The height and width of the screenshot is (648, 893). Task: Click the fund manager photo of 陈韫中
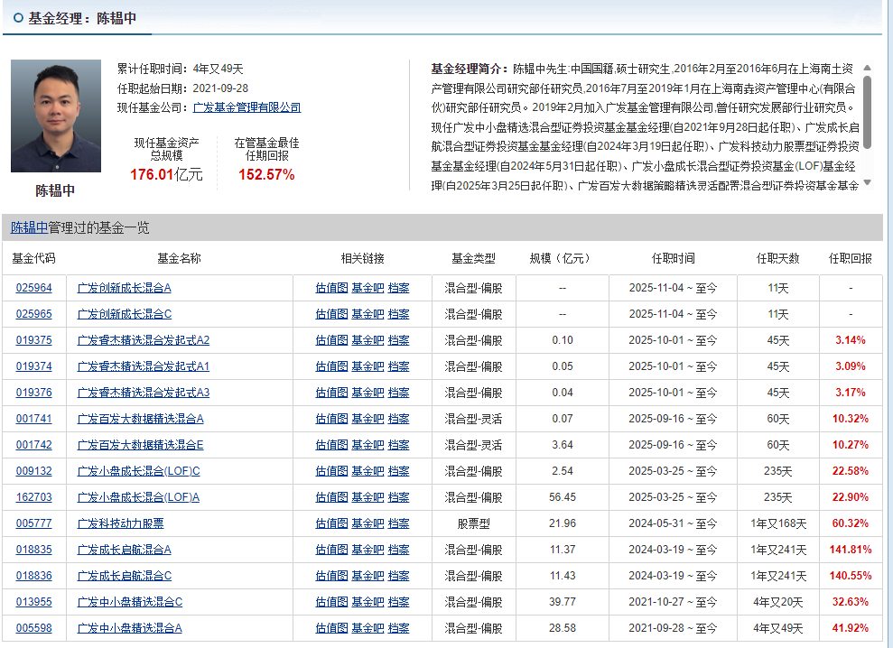(x=56, y=116)
